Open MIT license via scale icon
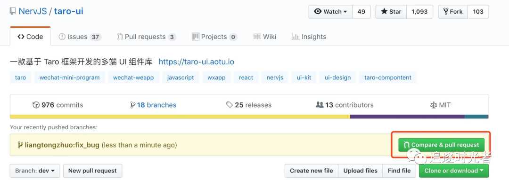Viewport: 509px width, 180px height. coord(434,105)
